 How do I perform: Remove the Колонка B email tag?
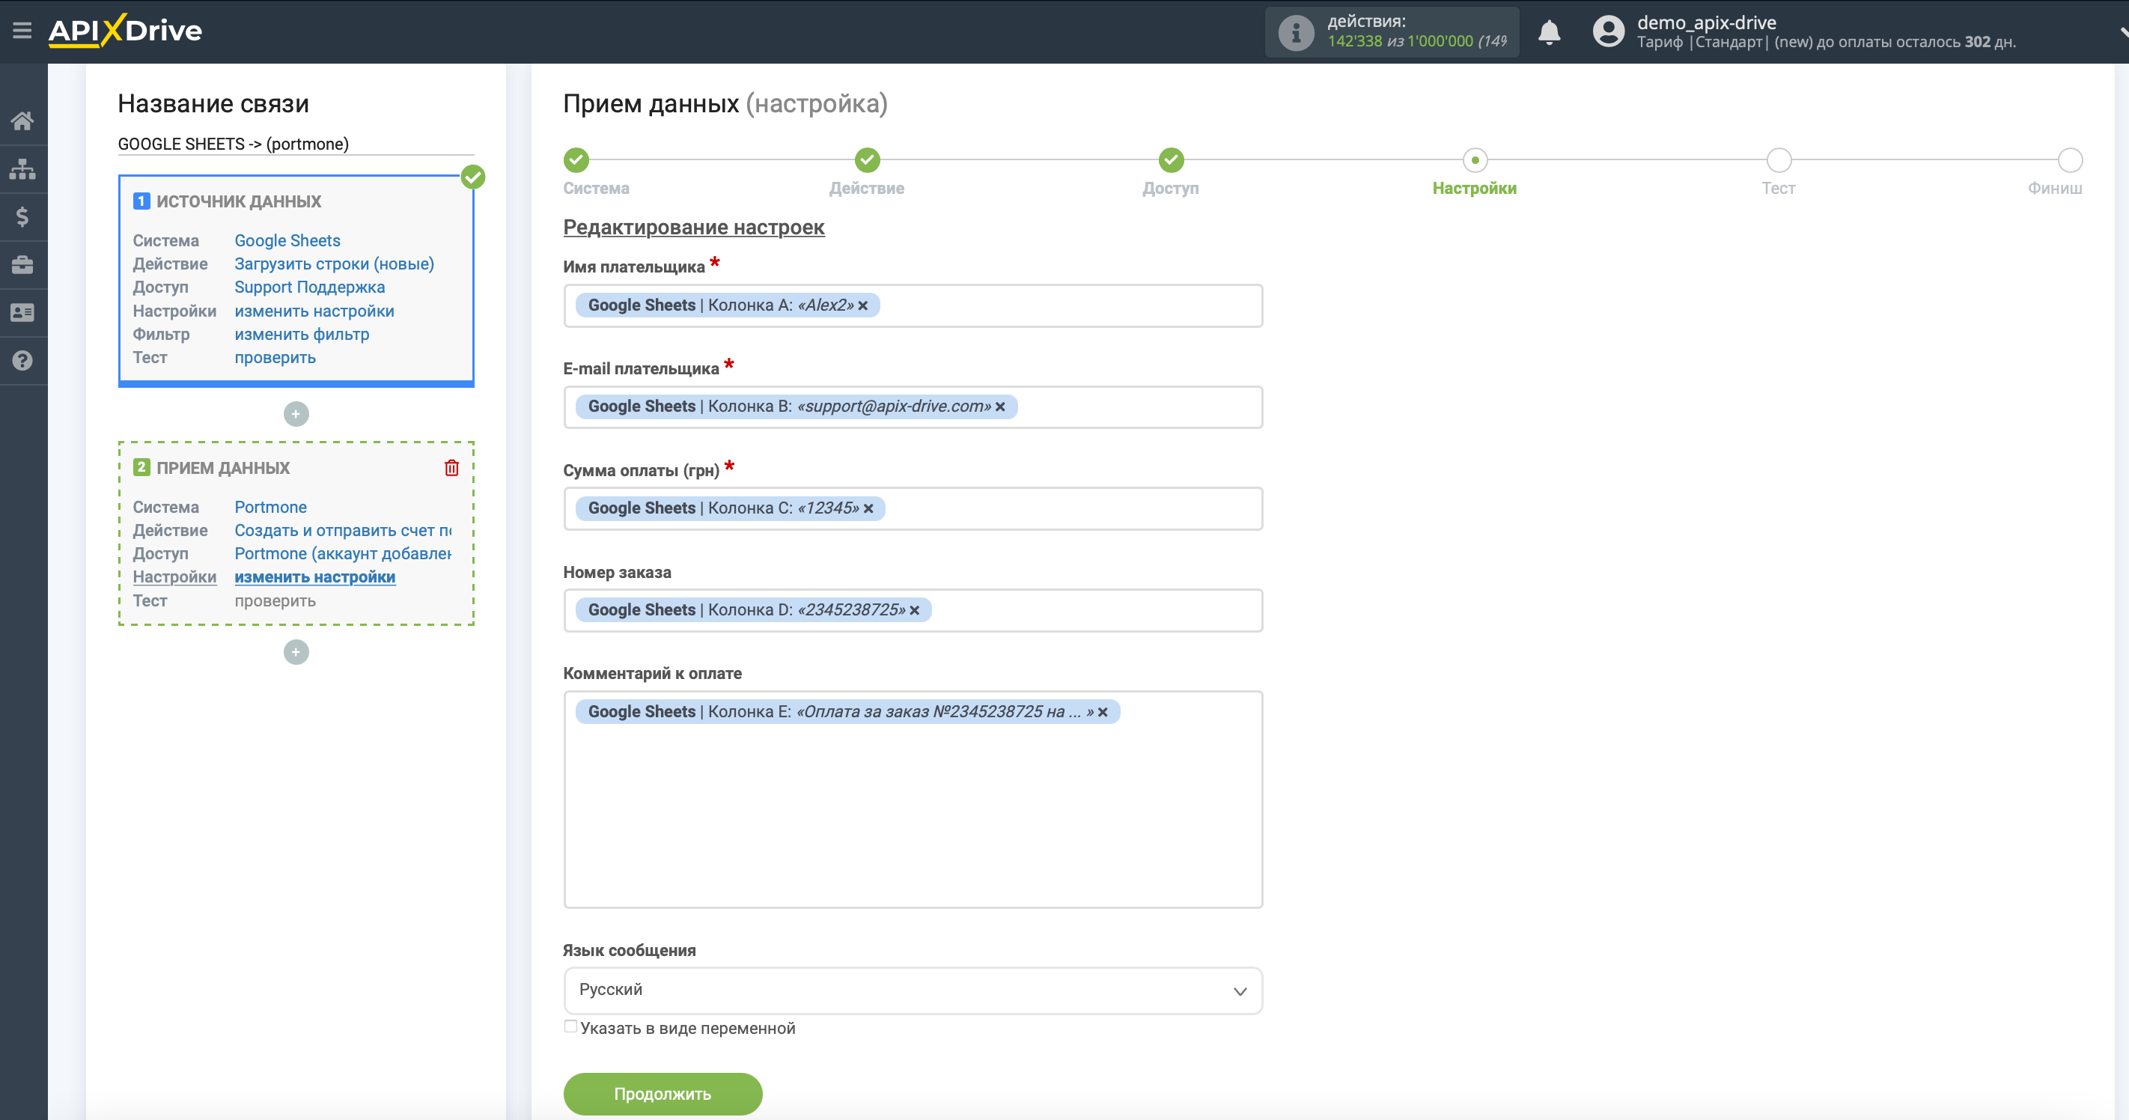[x=1000, y=407]
